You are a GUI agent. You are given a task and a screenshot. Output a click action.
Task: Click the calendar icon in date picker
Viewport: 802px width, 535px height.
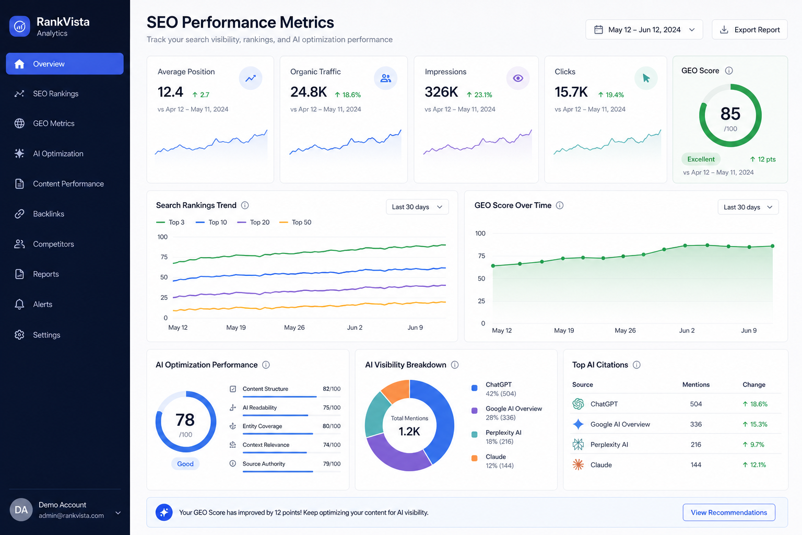[x=598, y=30]
